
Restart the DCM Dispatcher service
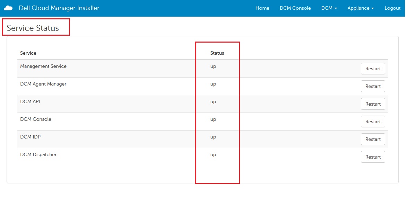pos(373,157)
